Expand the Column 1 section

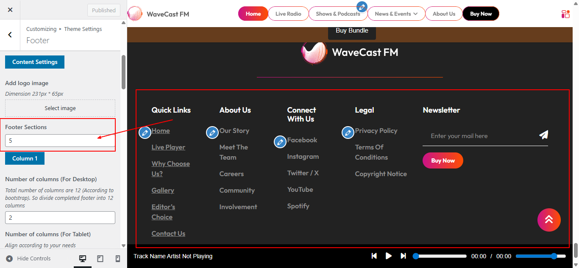[24, 158]
